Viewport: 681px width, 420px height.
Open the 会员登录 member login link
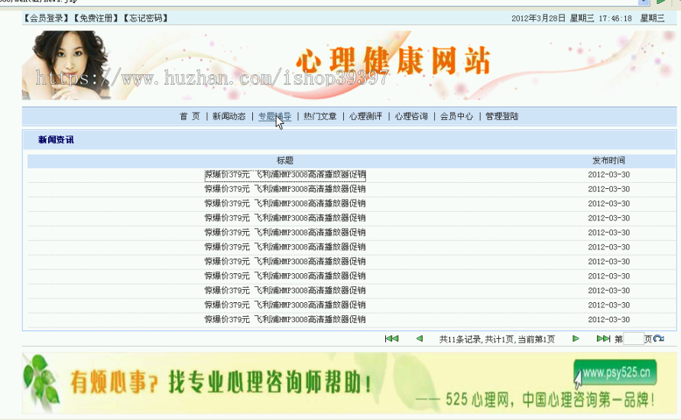[x=47, y=18]
